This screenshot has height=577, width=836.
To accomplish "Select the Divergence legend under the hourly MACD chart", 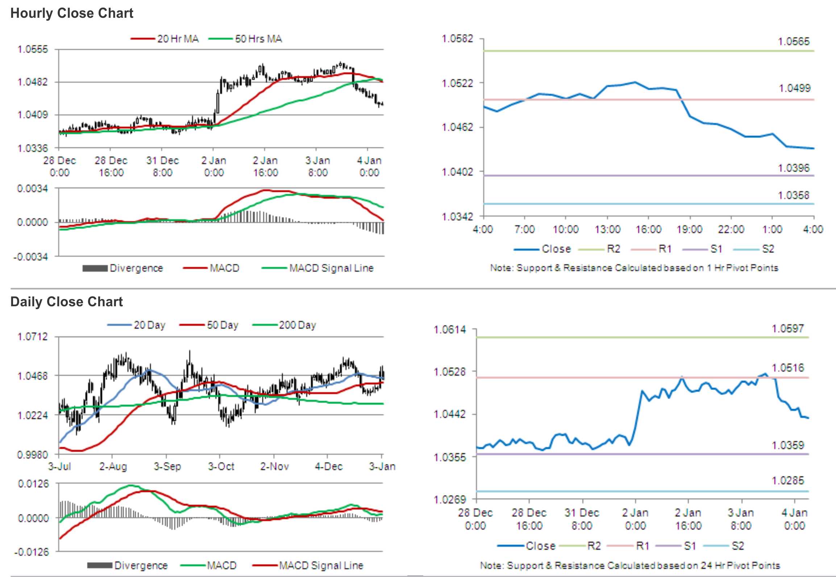I will pyautogui.click(x=123, y=268).
